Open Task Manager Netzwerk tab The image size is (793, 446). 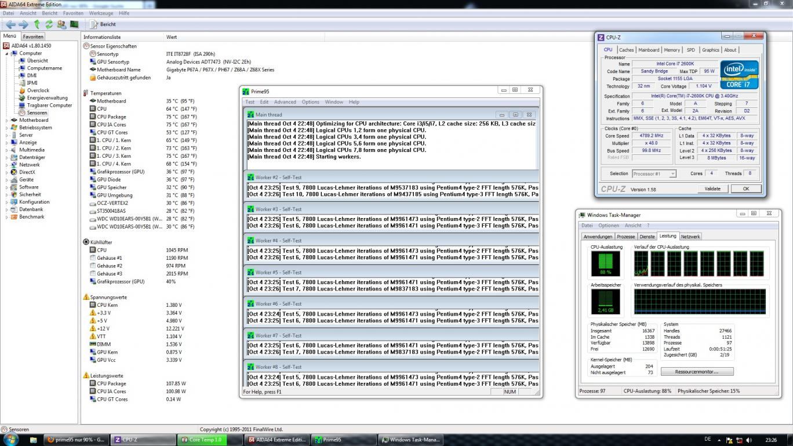point(690,237)
